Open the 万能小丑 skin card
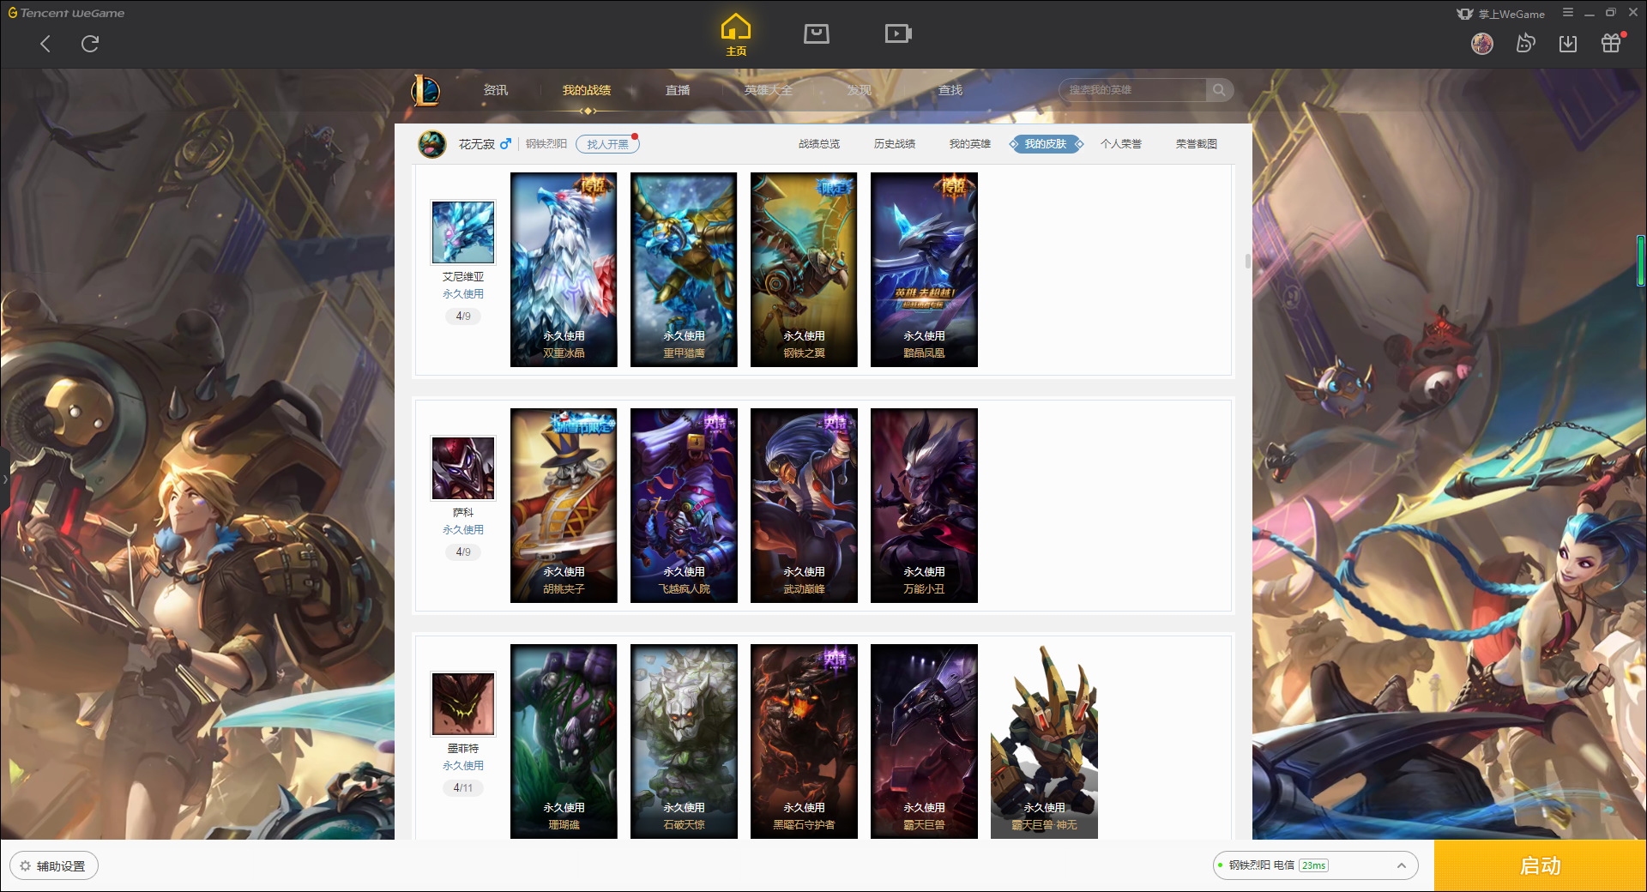The height and width of the screenshot is (892, 1647). click(924, 505)
